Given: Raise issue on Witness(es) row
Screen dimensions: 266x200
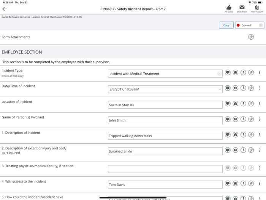Looking at the screenshot, I should tap(243, 183).
